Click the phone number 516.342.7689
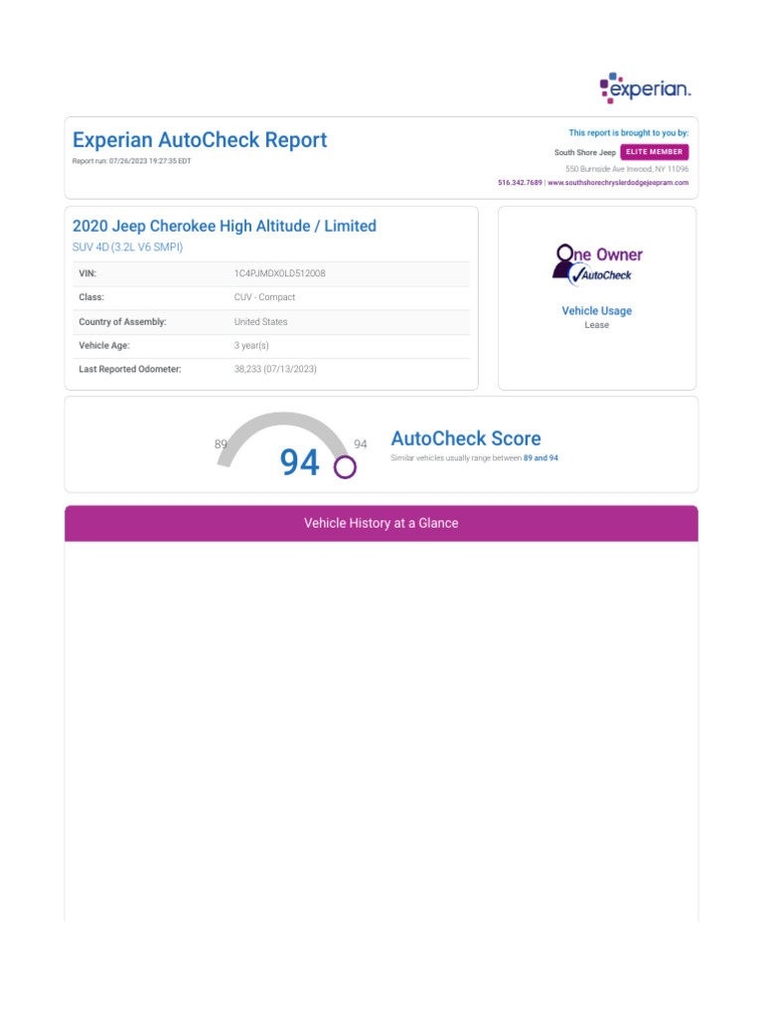 [x=520, y=183]
